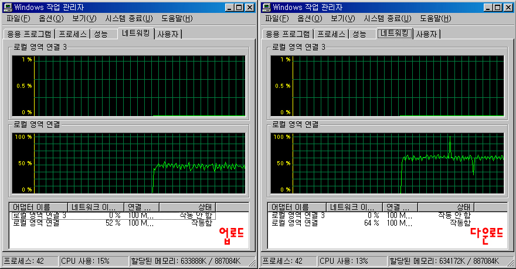516x269 pixels.
Task: Sort by 연결 ... column in right window
Action: point(400,207)
